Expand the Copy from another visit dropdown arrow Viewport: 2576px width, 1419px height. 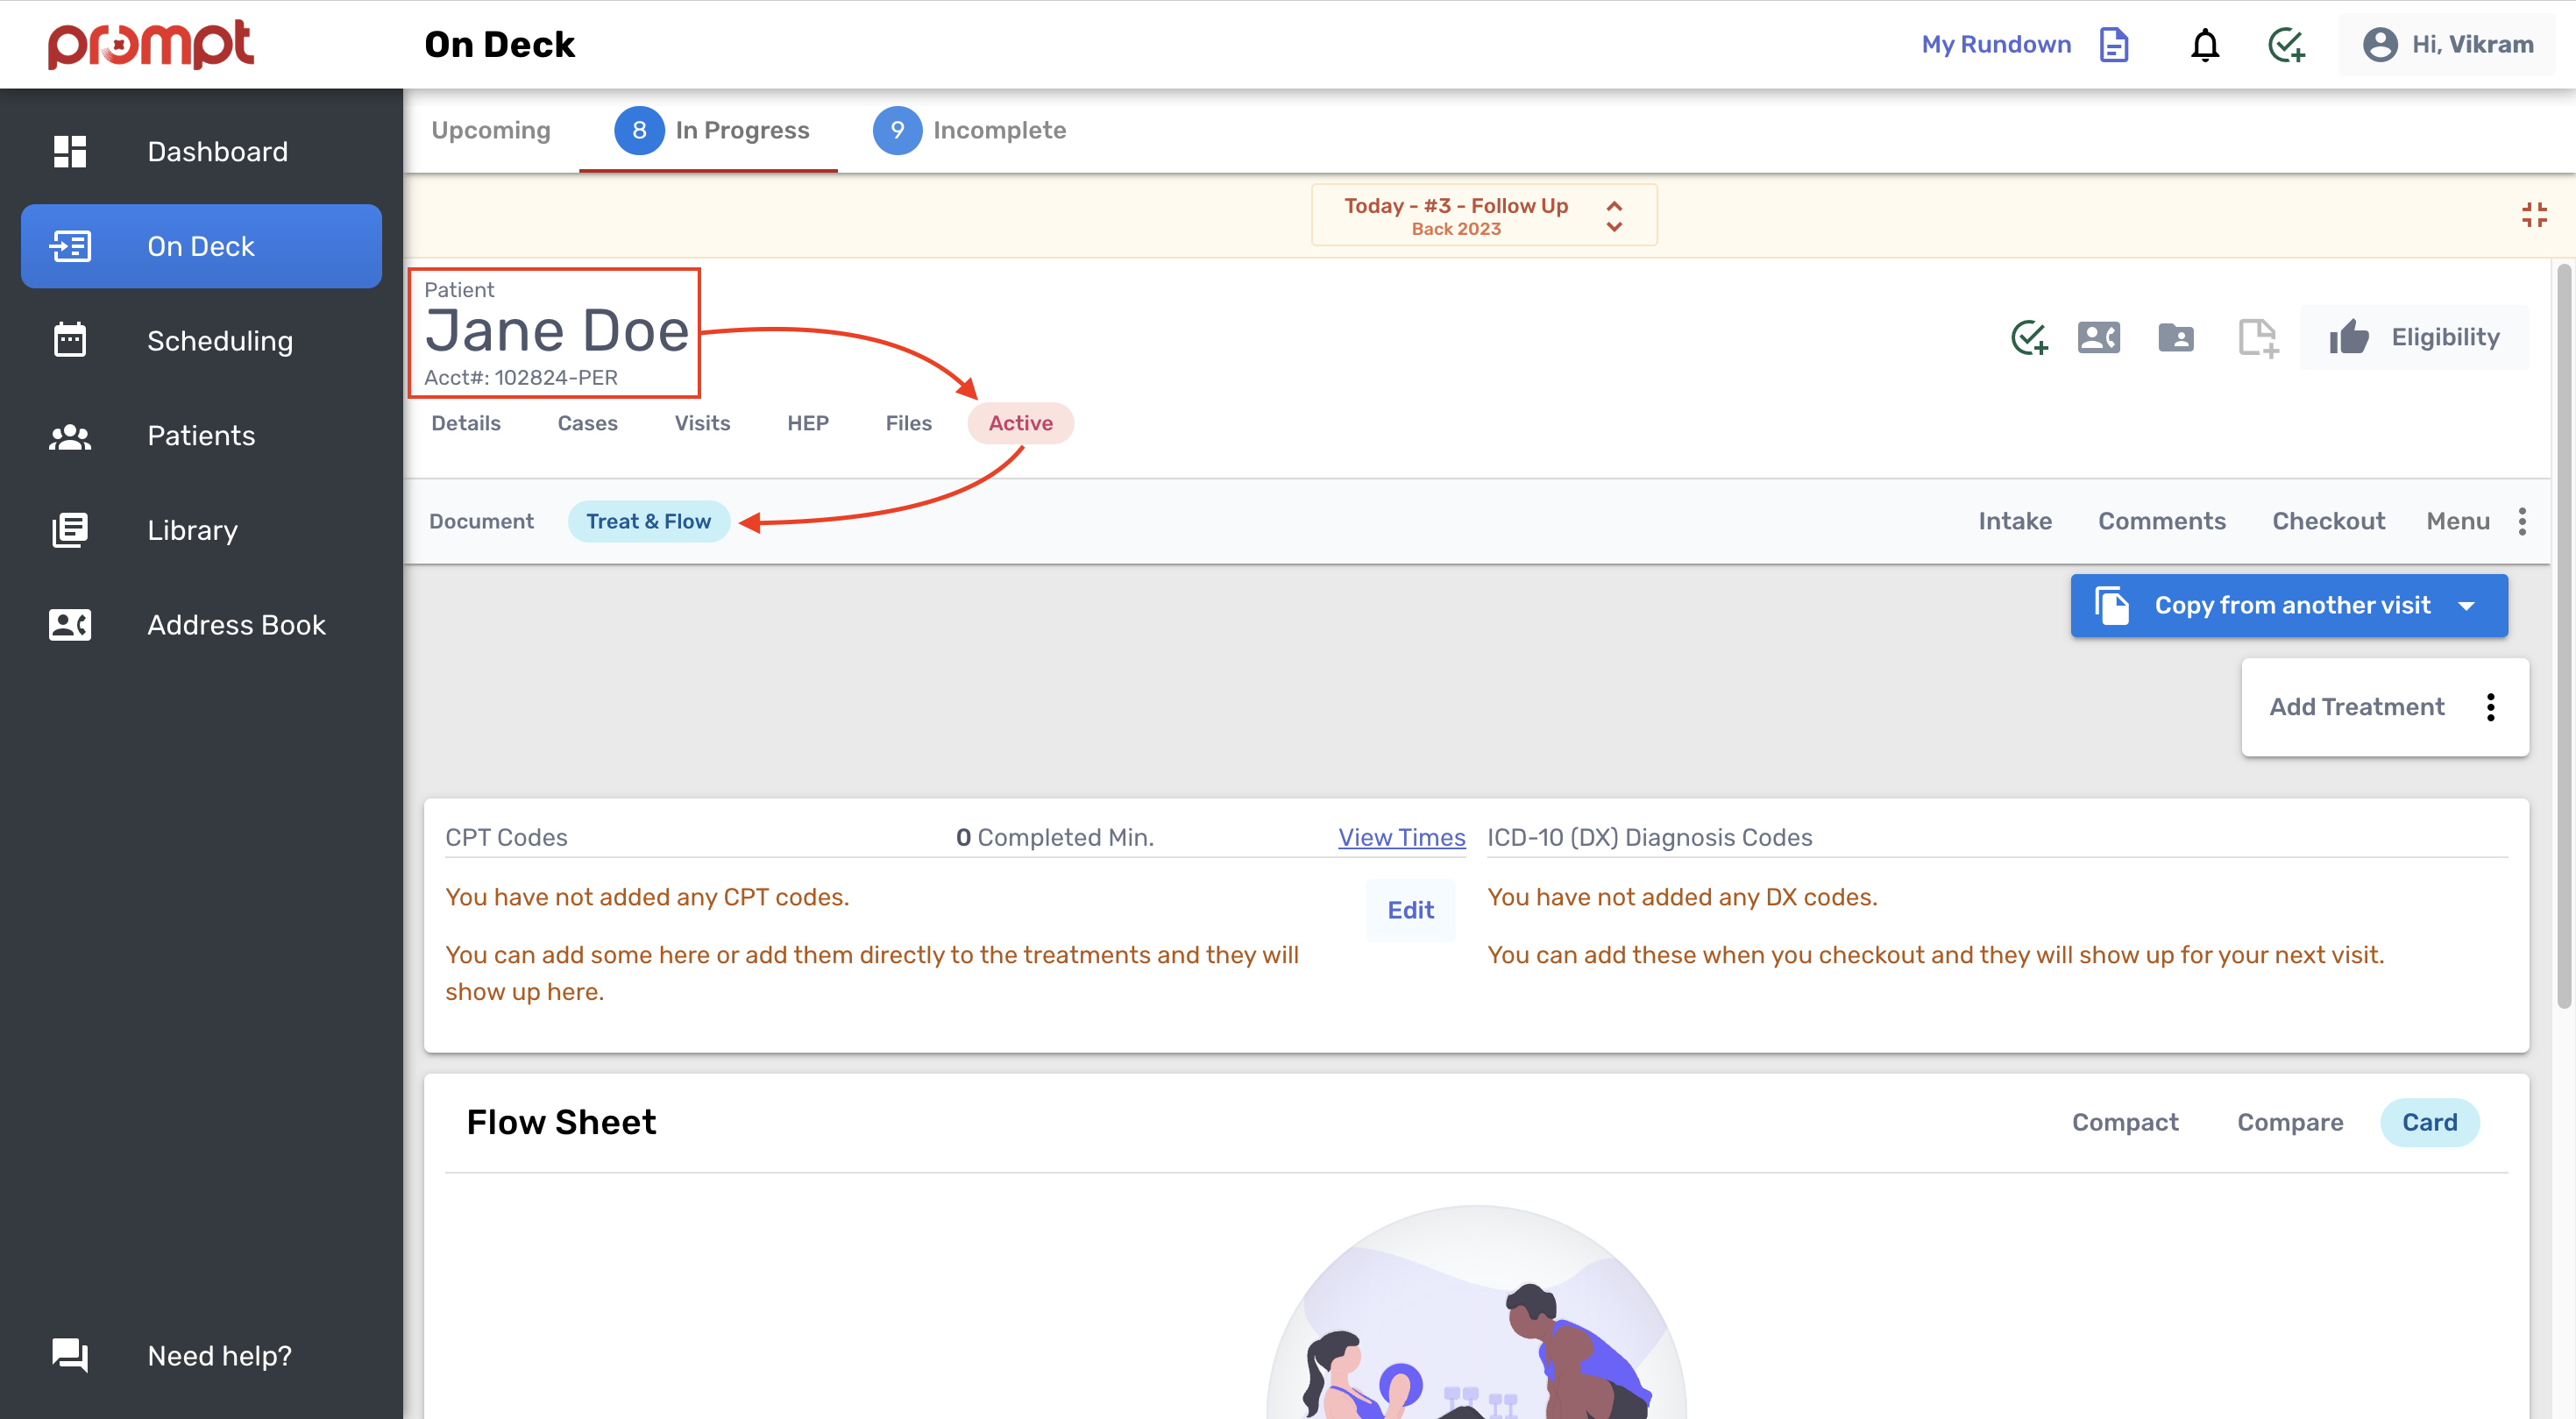tap(2467, 605)
